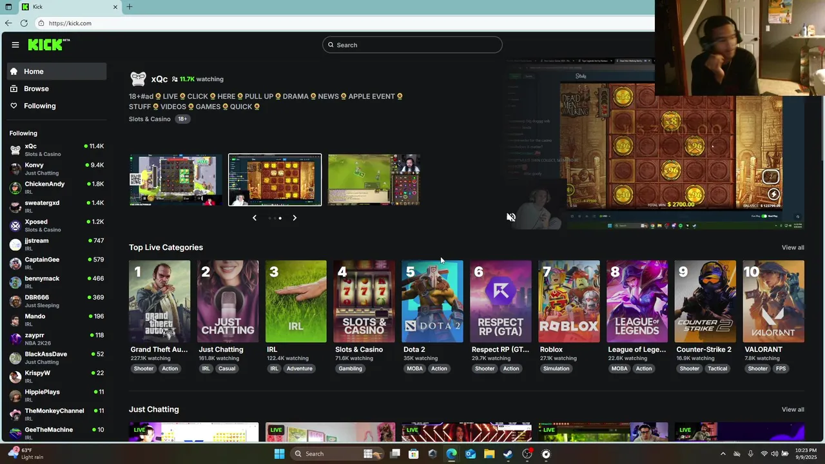Click the 18+ tag badge
825x464 pixels.
click(182, 119)
